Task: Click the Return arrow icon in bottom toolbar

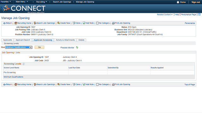Action: [x=4, y=84]
